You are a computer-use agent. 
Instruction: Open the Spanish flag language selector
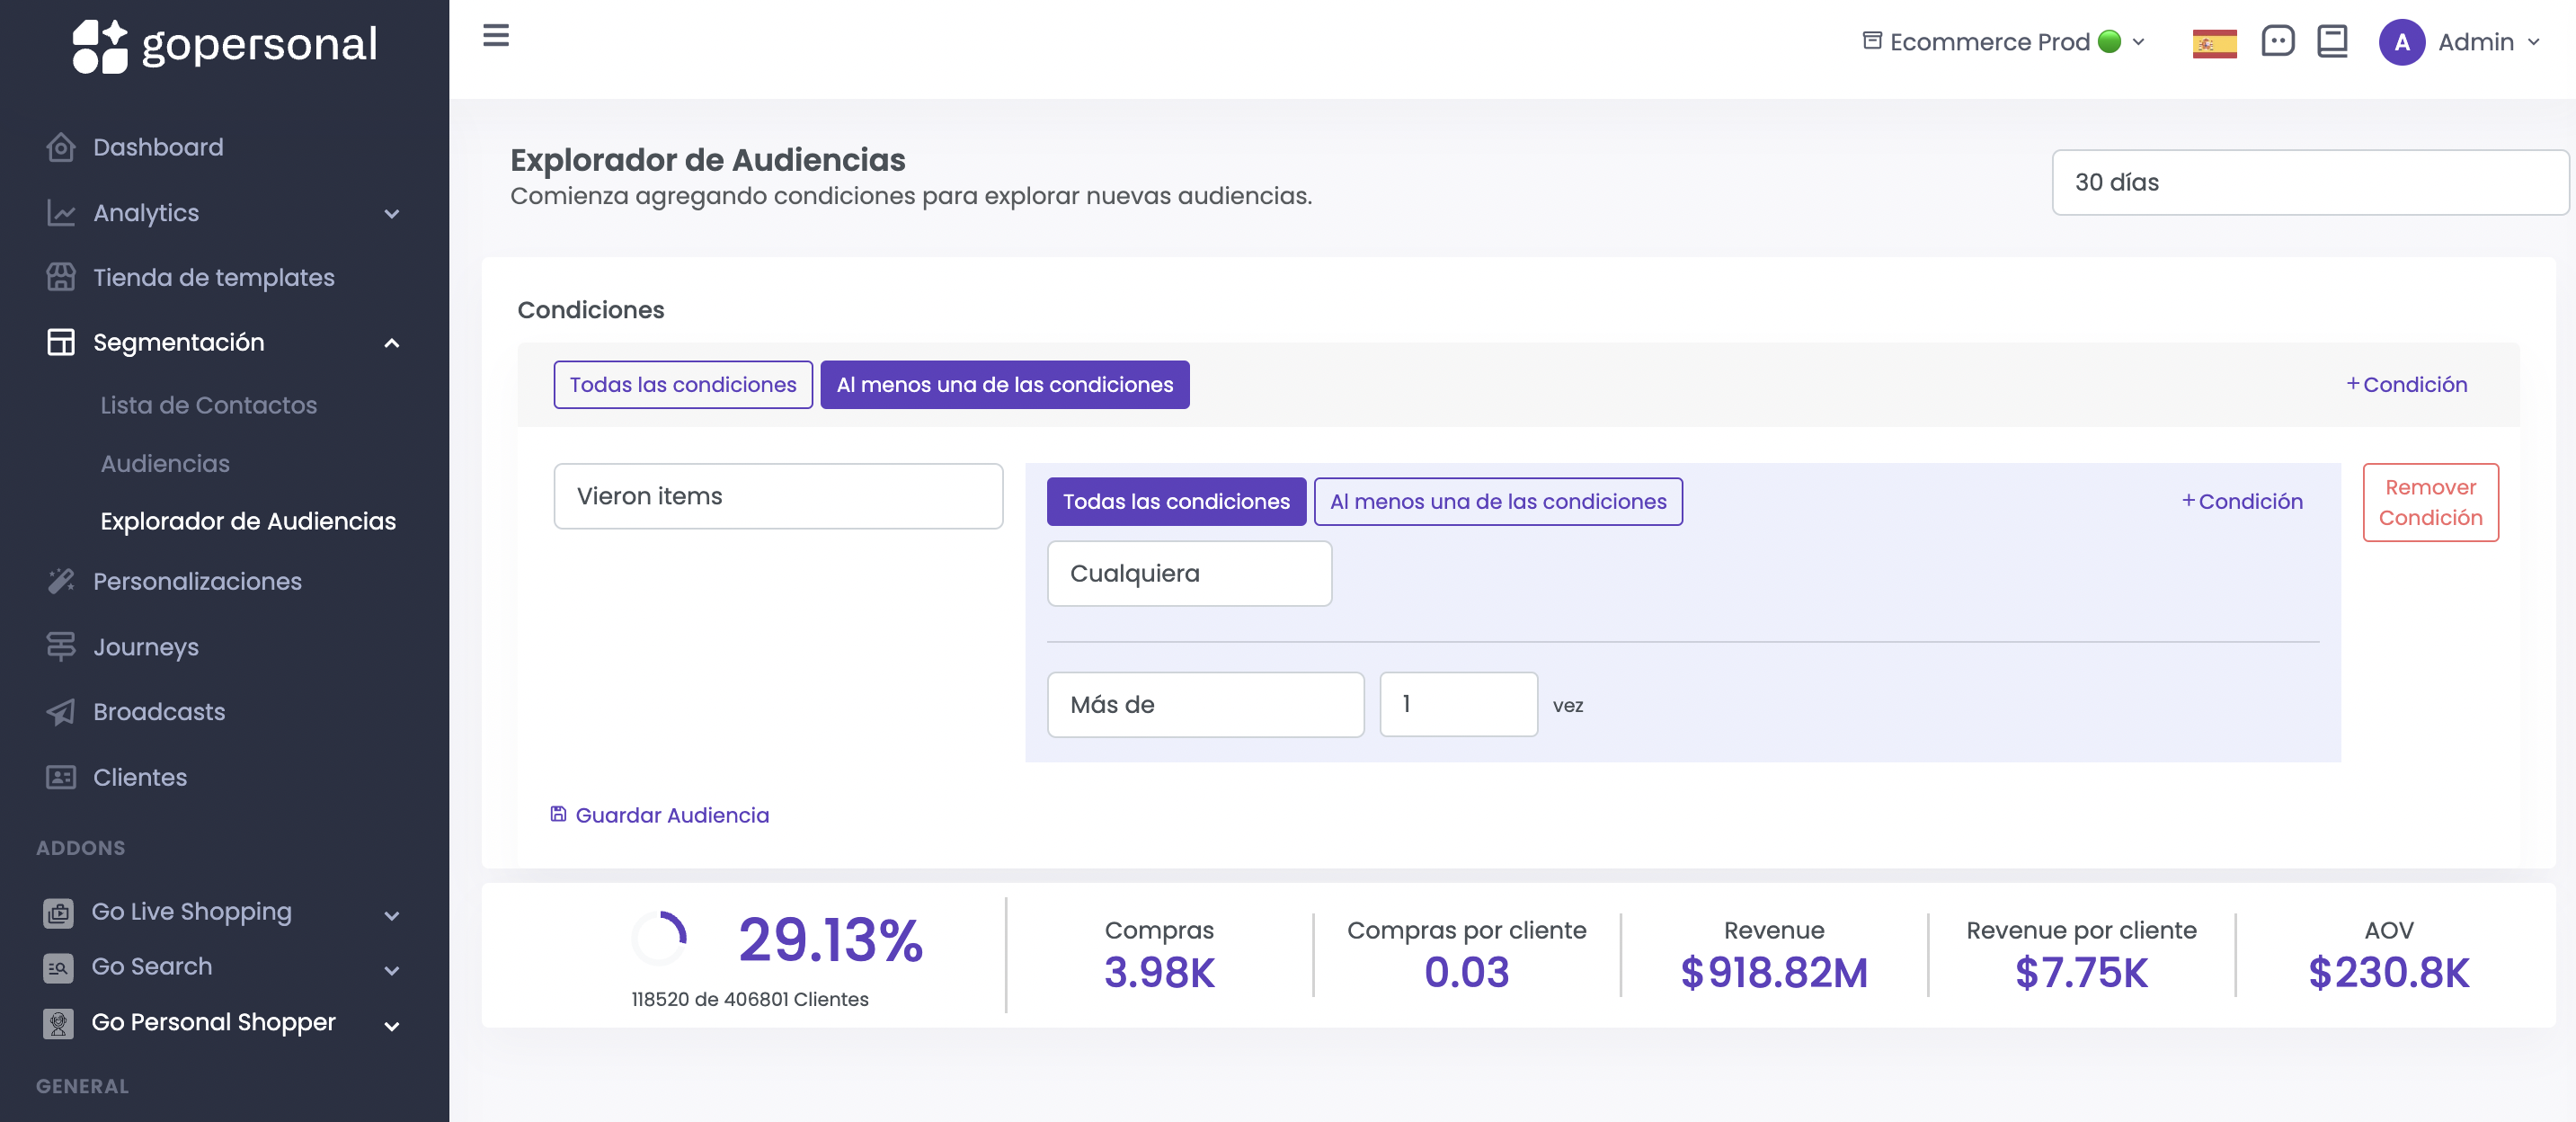pos(2213,43)
